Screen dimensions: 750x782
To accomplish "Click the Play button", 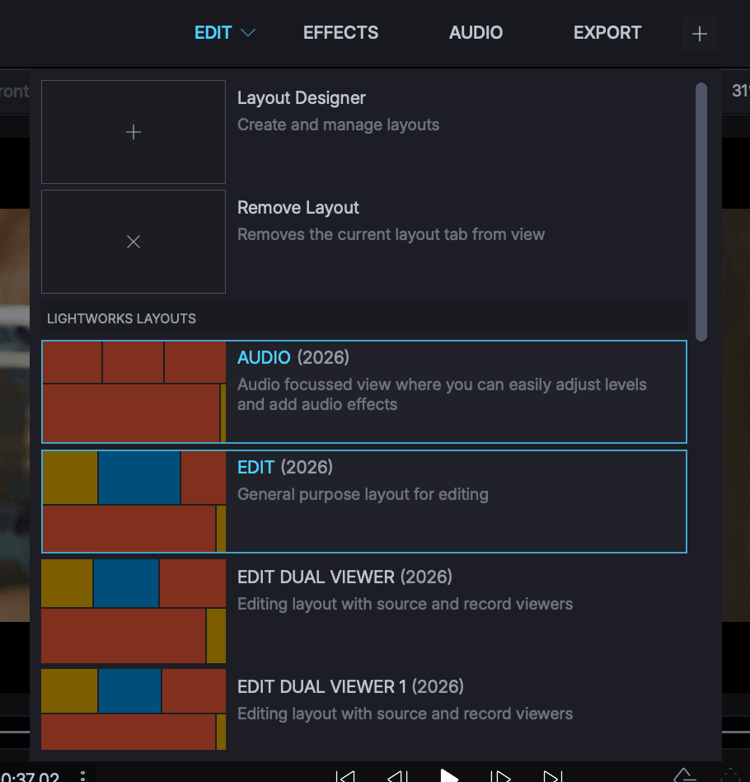I will 449,776.
